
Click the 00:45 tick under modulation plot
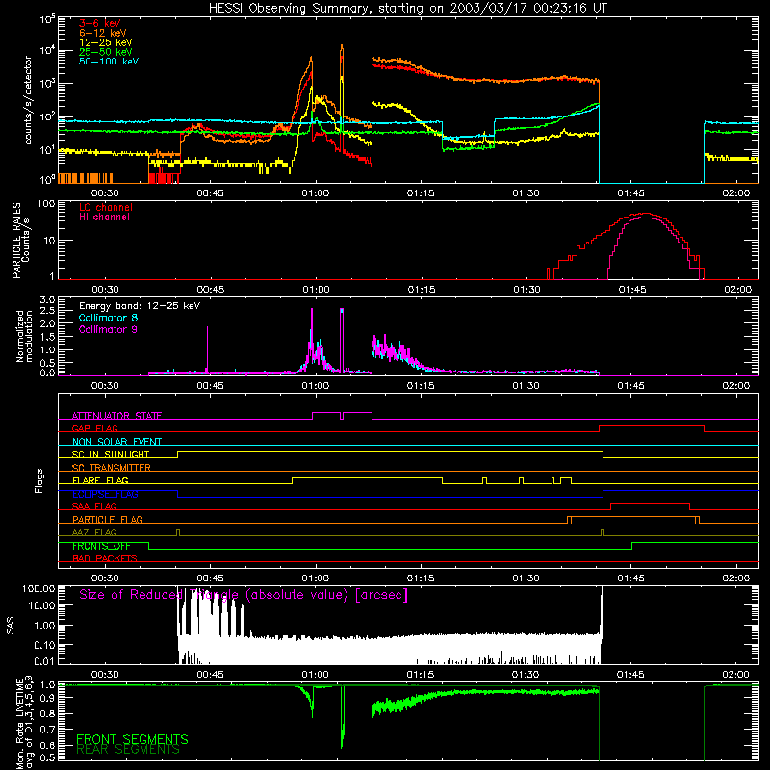[x=210, y=386]
